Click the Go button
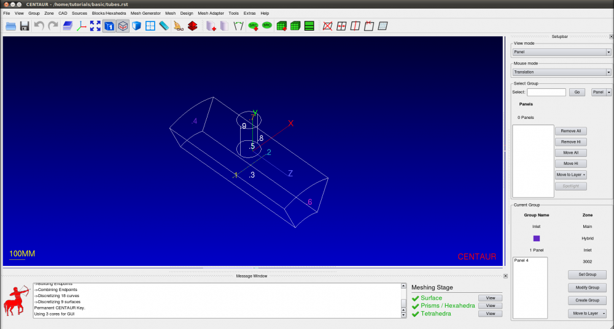This screenshot has height=329, width=614. pyautogui.click(x=577, y=93)
